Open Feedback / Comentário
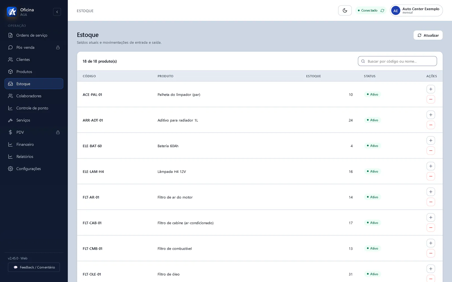This screenshot has width=452, height=282. click(x=34, y=267)
